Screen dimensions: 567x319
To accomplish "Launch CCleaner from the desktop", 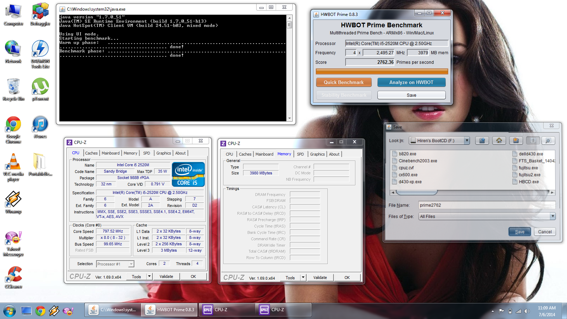I will (13, 277).
